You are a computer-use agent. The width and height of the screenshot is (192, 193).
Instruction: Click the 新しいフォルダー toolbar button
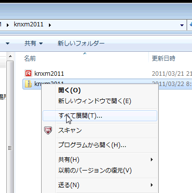pyautogui.click(x=81, y=43)
